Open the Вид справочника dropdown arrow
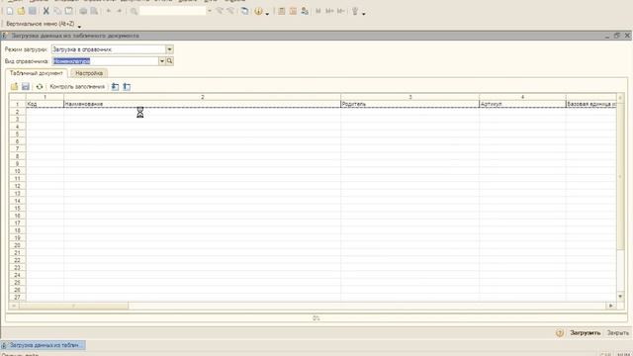Image resolution: width=633 pixels, height=356 pixels. click(x=162, y=61)
